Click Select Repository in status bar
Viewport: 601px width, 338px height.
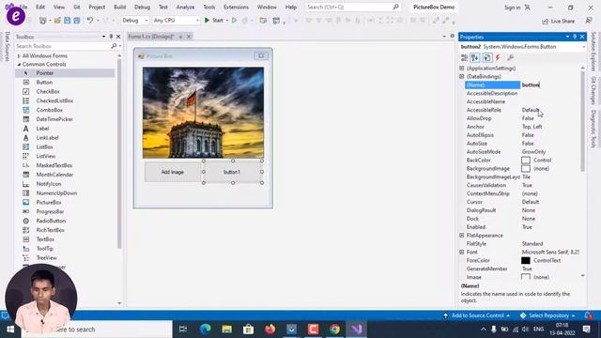tap(548, 315)
